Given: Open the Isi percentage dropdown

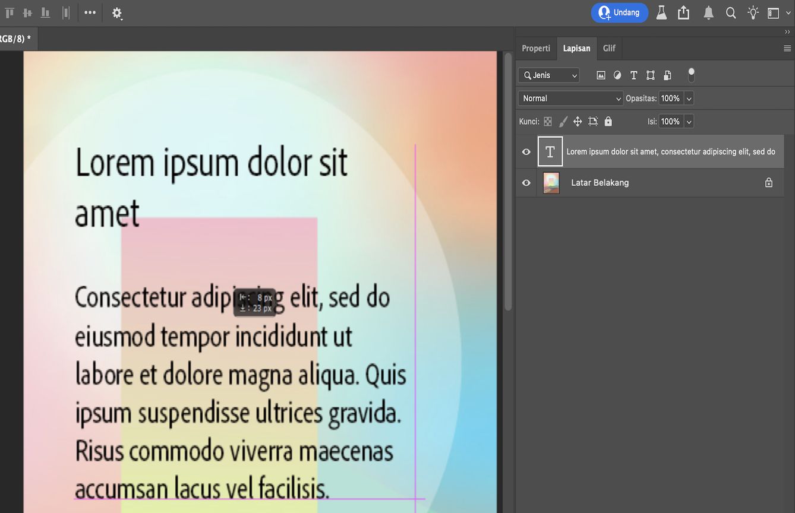Looking at the screenshot, I should pos(688,121).
